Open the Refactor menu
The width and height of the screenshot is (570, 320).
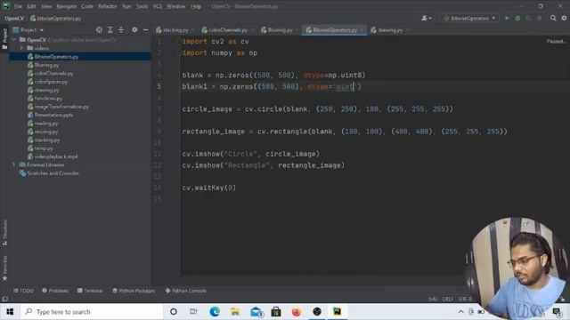tap(108, 6)
